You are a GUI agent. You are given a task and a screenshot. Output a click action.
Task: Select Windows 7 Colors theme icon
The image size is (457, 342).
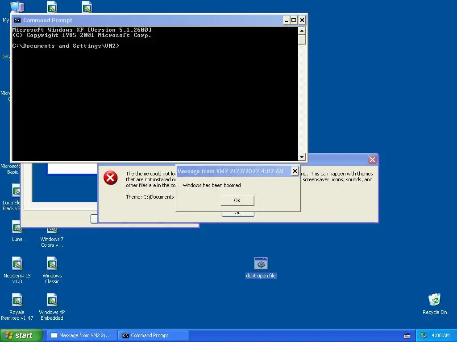pyautogui.click(x=52, y=239)
